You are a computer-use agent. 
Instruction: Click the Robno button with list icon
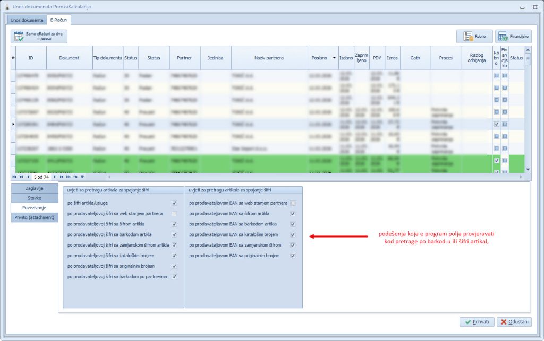[x=474, y=37]
